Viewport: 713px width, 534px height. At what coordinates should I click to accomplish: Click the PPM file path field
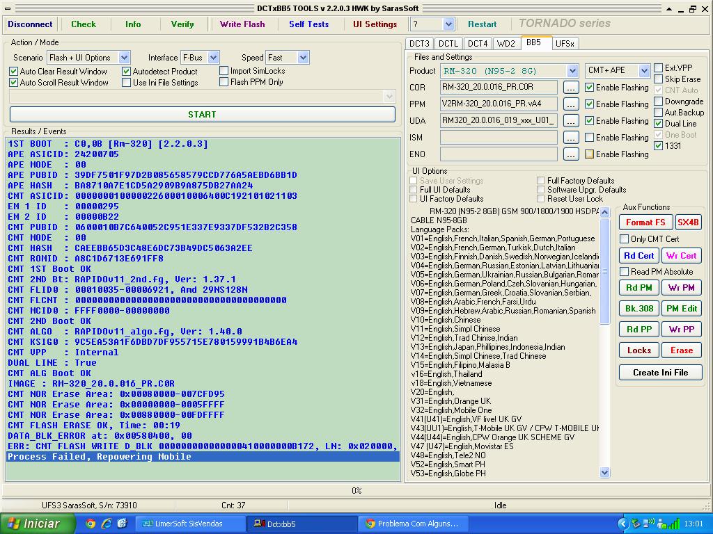[x=499, y=104]
